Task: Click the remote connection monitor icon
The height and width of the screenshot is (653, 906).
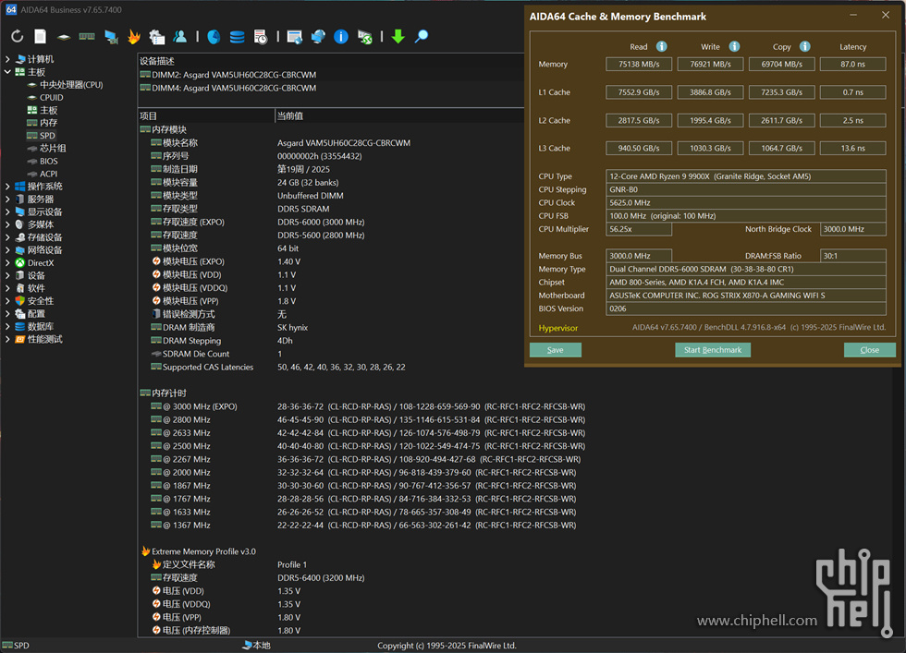Action: [x=364, y=37]
